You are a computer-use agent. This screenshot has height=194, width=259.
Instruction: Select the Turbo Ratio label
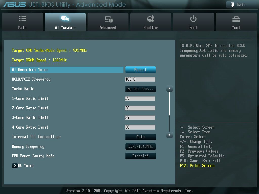pos(23,89)
